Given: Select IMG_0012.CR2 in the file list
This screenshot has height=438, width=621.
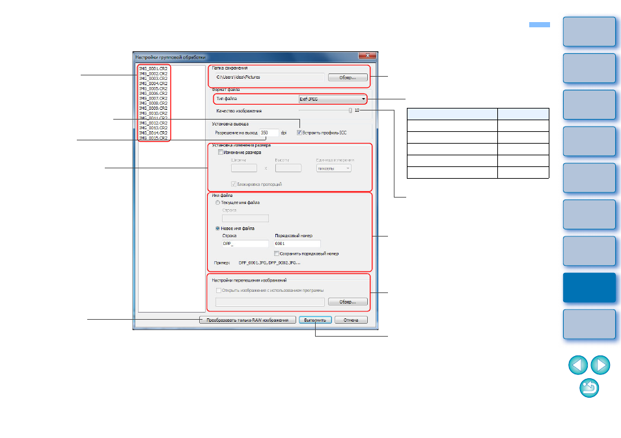Looking at the screenshot, I should [x=153, y=123].
